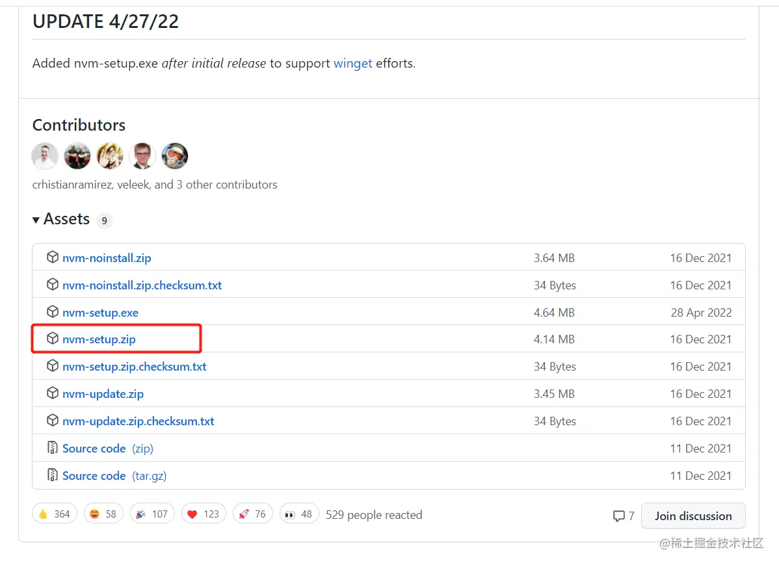Click the 3.45 MB file size
This screenshot has height=565, width=779.
click(554, 394)
